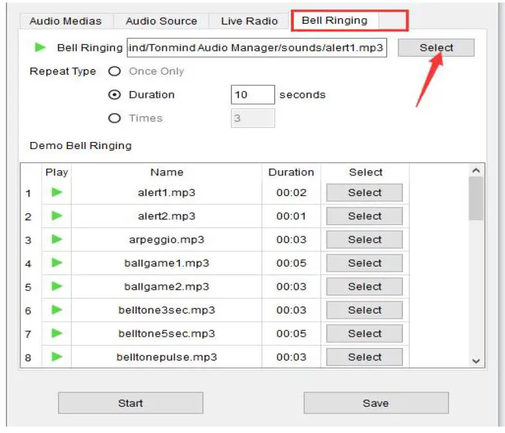The image size is (505, 433).
Task: Select the Duration repeat type
Action: [115, 94]
